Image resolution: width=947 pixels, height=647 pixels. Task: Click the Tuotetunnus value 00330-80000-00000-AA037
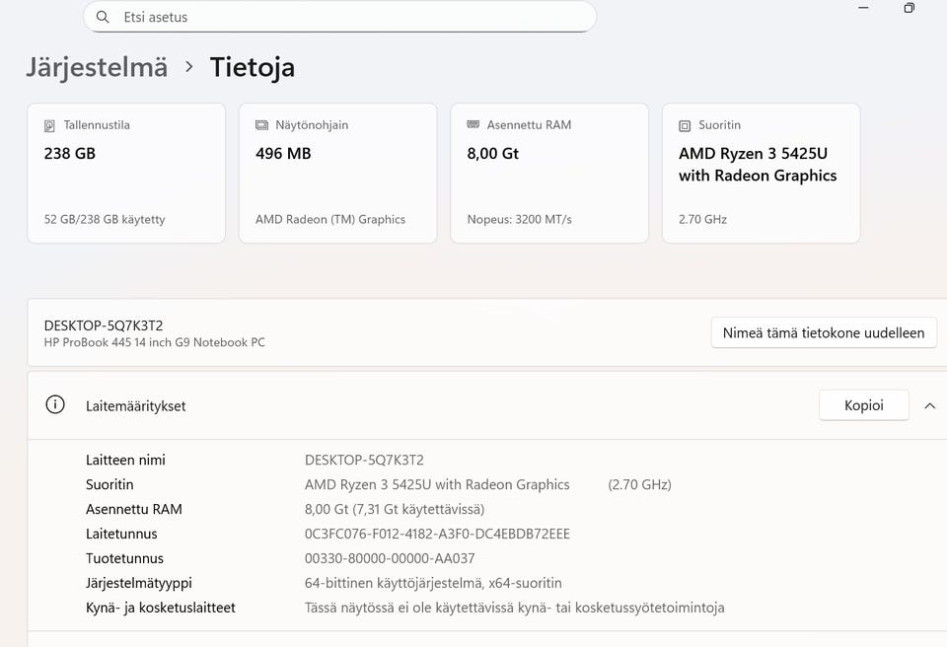(x=390, y=558)
